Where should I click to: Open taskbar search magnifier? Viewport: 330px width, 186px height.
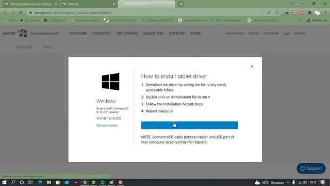[13, 182]
